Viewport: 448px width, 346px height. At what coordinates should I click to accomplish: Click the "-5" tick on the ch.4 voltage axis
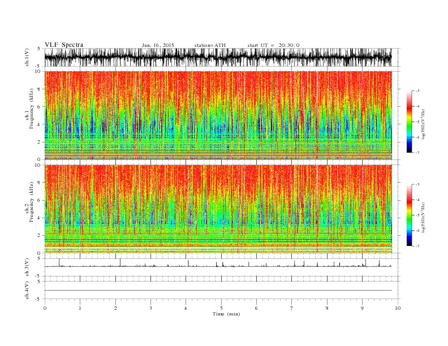[x=38, y=299]
